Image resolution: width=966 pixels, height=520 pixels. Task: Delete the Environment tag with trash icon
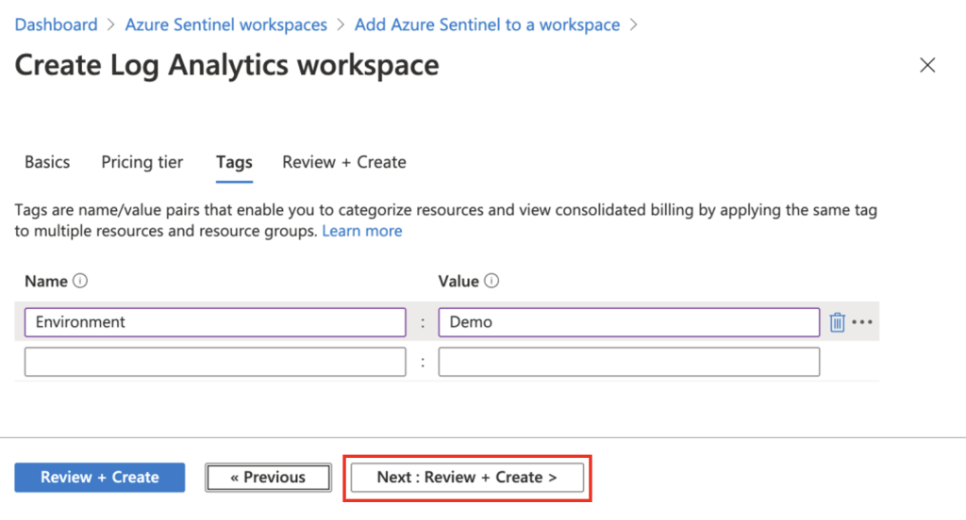point(837,322)
